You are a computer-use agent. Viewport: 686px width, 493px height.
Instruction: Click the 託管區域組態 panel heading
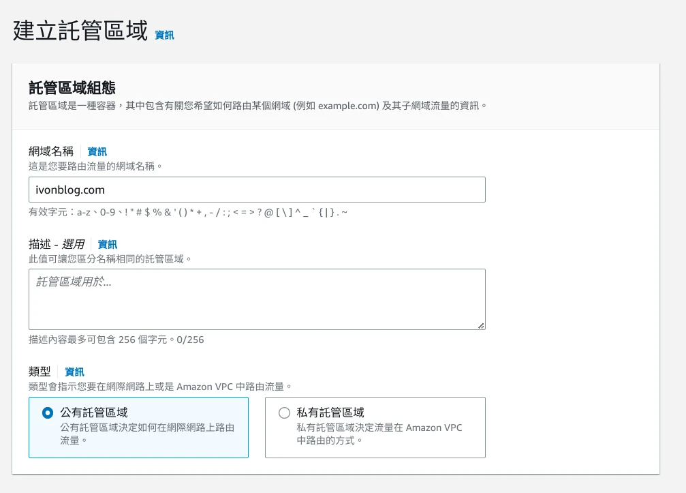tap(72, 87)
